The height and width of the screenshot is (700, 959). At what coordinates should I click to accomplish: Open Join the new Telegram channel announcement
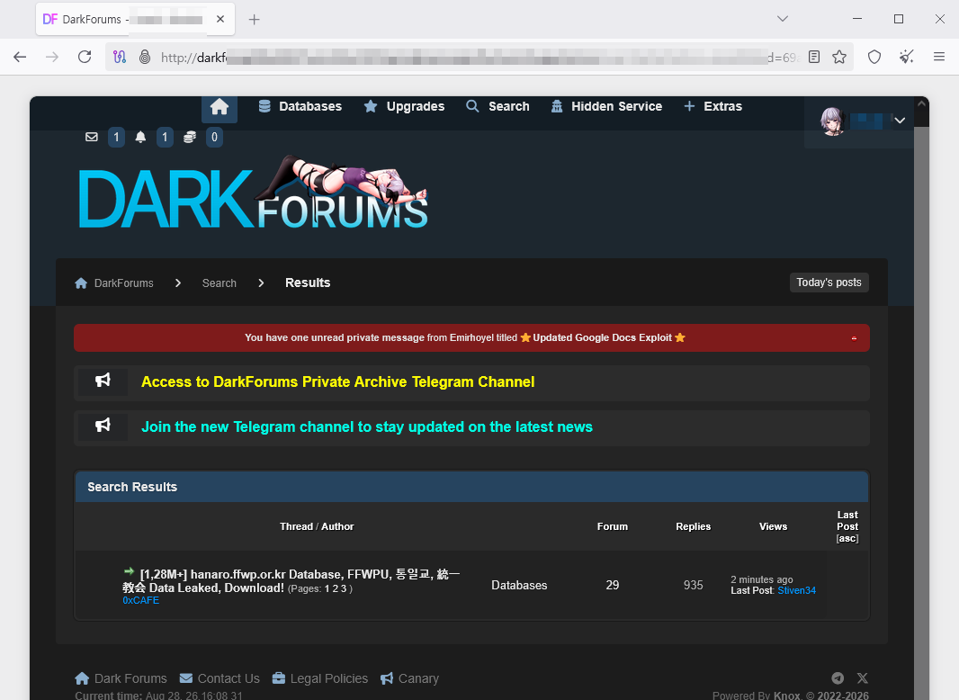click(367, 427)
